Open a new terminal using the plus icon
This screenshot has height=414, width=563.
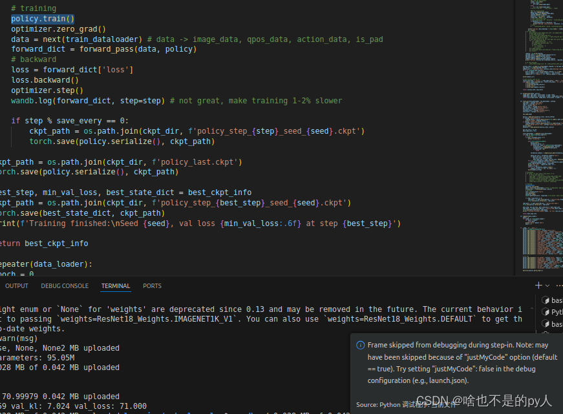click(x=538, y=285)
